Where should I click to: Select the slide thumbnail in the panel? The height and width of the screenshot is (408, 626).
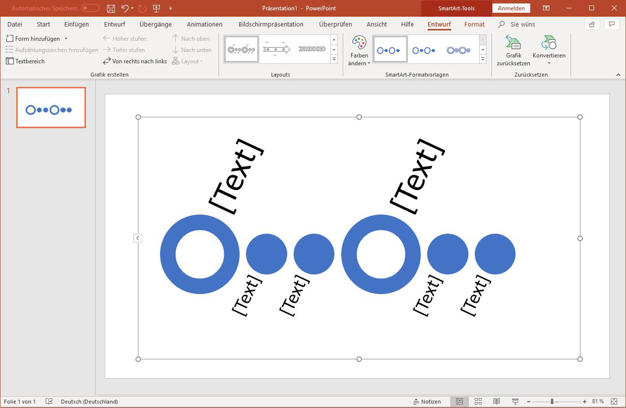point(50,107)
